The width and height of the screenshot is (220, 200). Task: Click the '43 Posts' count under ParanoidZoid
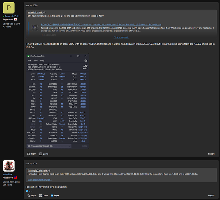(x=7, y=27)
